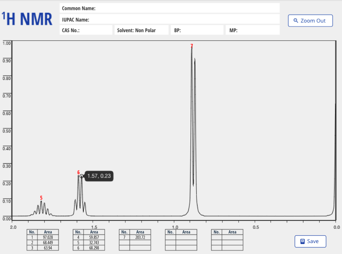Click the Zoom Out button
This screenshot has width=342, height=254.
point(310,21)
